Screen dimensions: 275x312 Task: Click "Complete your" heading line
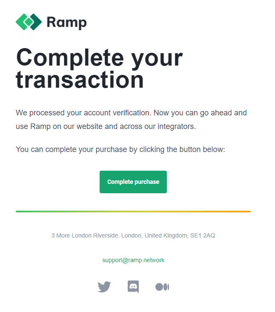99,58
